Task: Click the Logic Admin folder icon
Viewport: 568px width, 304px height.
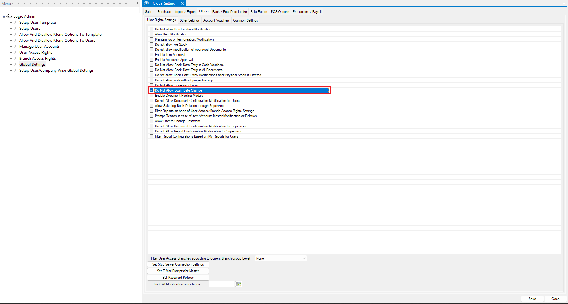Action: coord(10,16)
